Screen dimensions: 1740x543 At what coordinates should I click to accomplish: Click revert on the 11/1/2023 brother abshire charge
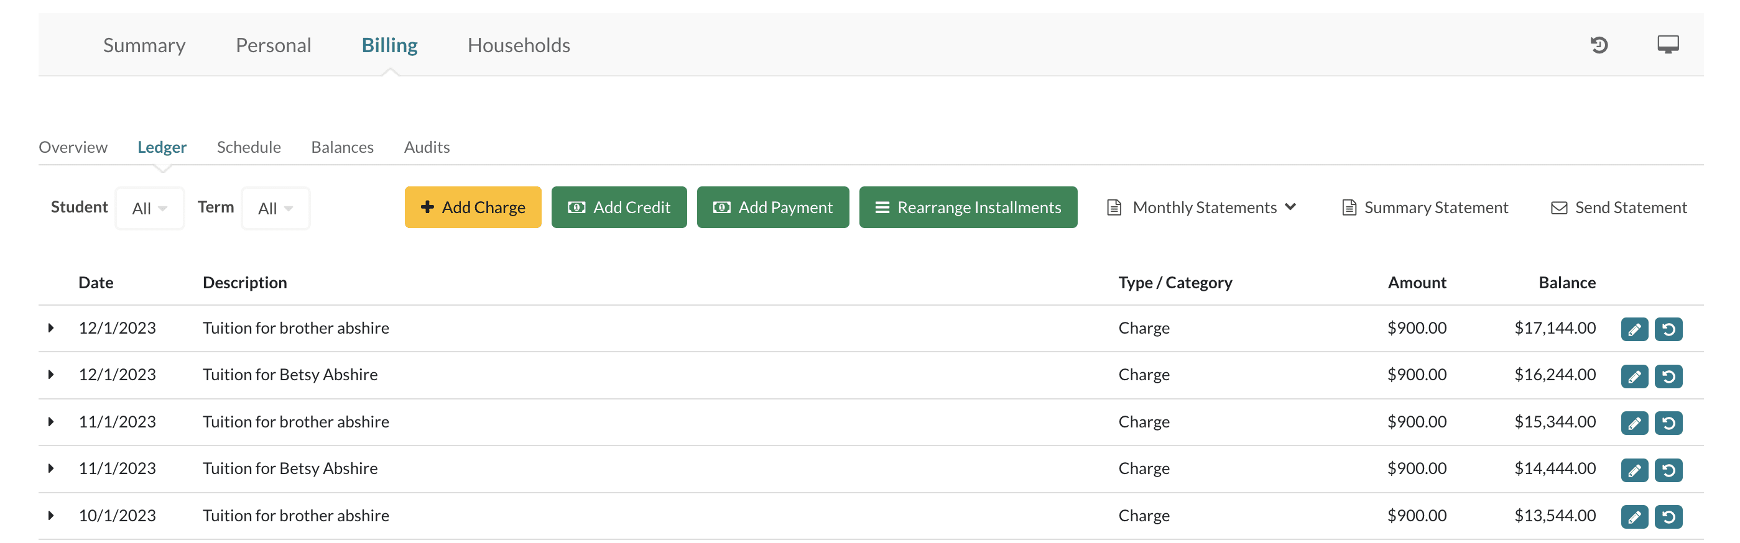tap(1669, 423)
